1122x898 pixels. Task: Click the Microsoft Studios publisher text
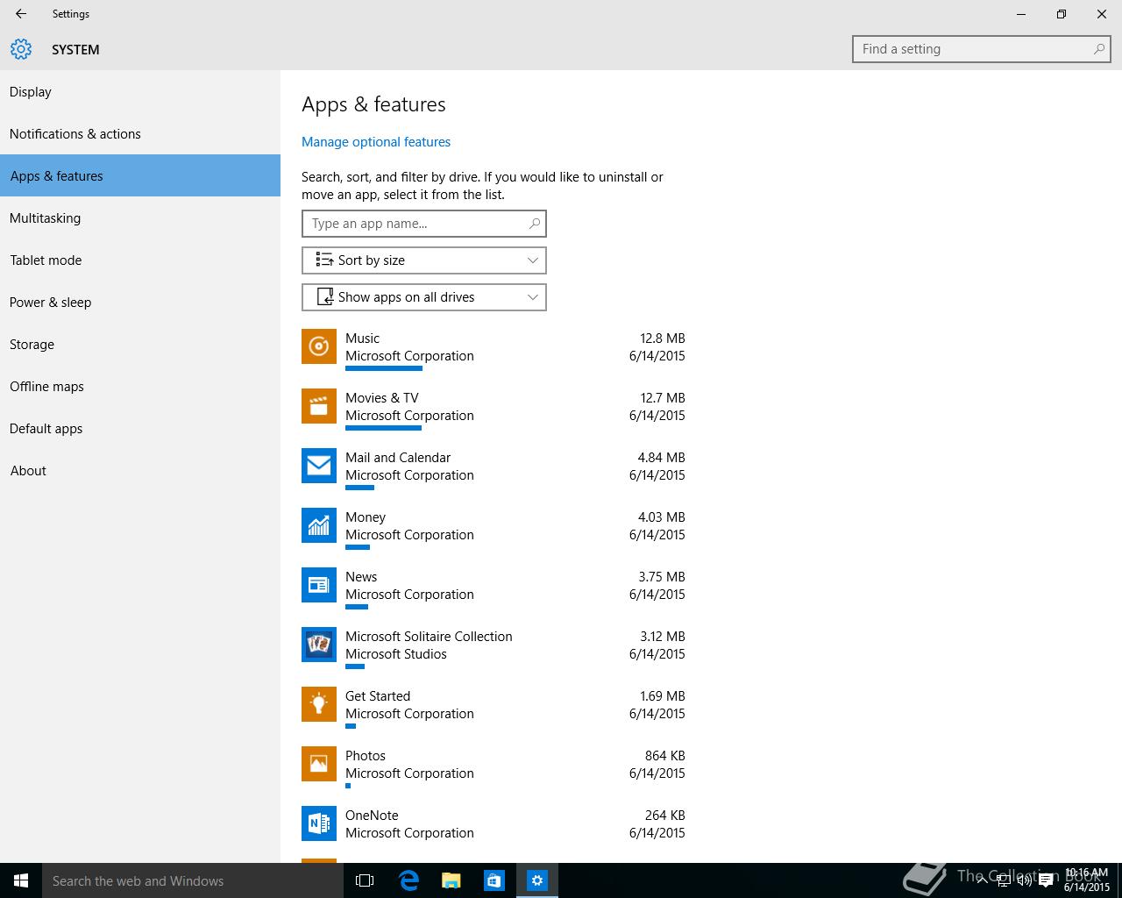[396, 654]
